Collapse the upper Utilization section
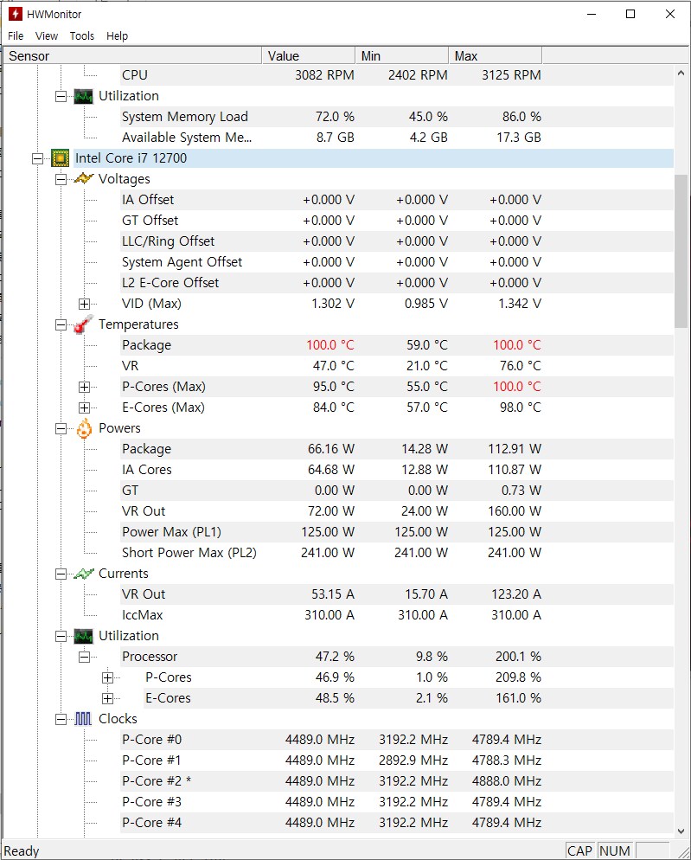The image size is (691, 860). pos(61,97)
